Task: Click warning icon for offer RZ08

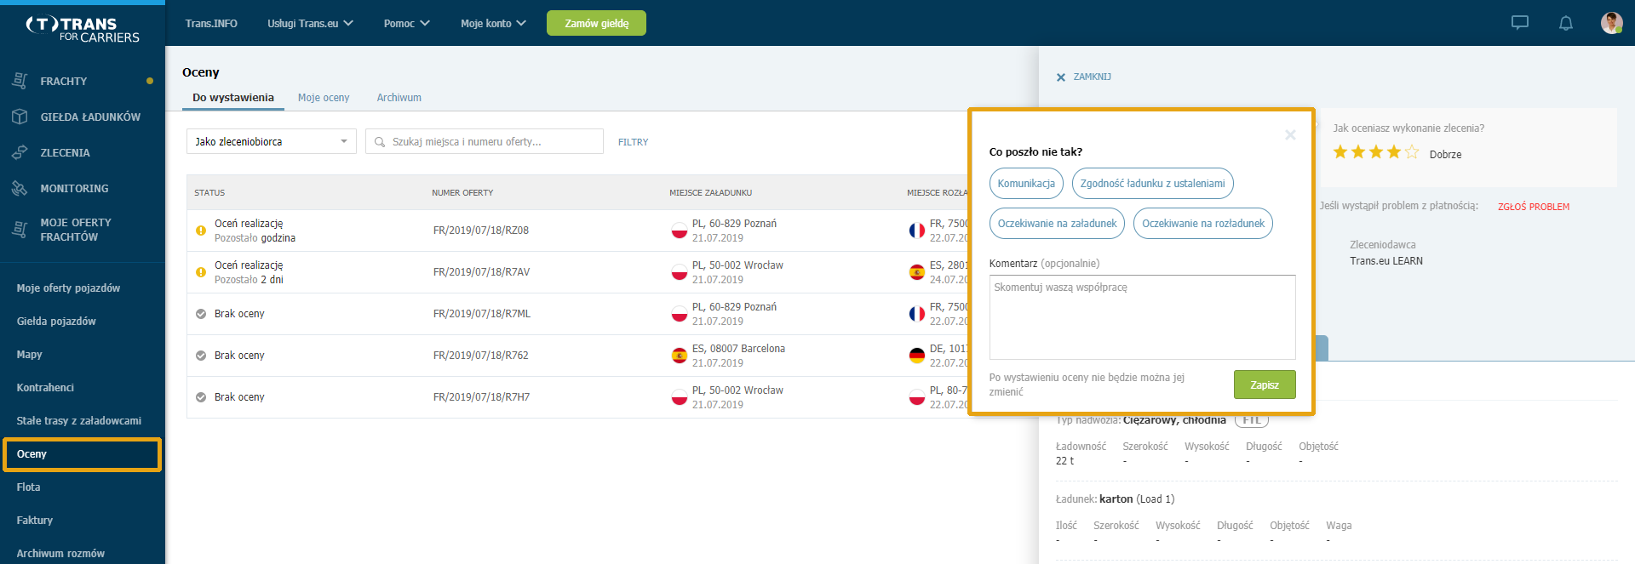Action: pos(201,231)
